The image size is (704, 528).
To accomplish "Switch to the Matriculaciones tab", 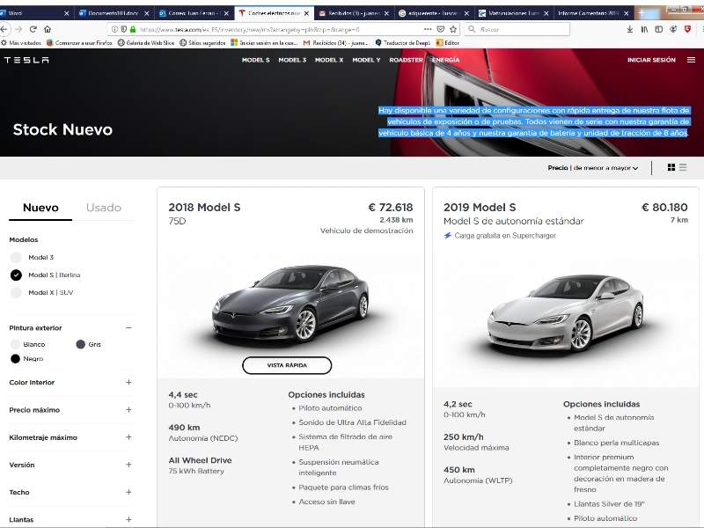I will 513,13.
